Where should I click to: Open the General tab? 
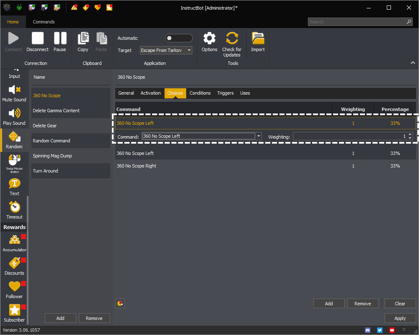point(126,93)
